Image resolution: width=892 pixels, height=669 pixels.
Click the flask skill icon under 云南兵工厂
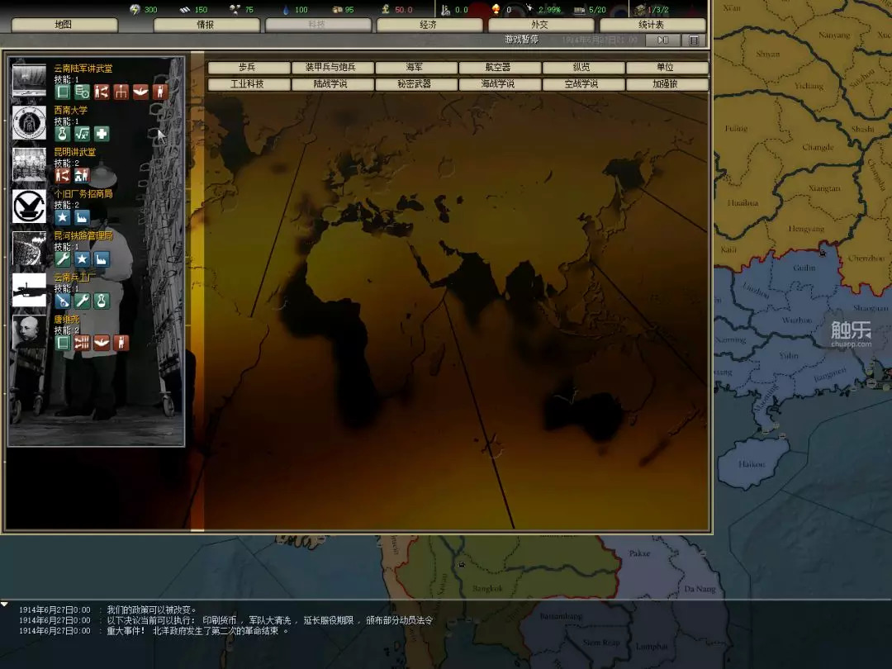click(102, 301)
